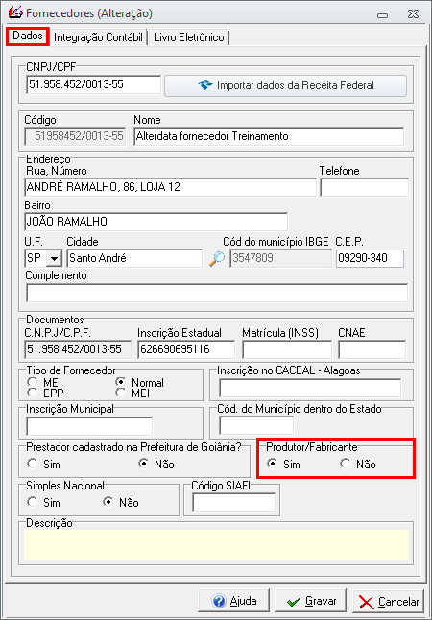Save with the Gravar button
Viewport: 432px width, 620px height.
tap(311, 602)
